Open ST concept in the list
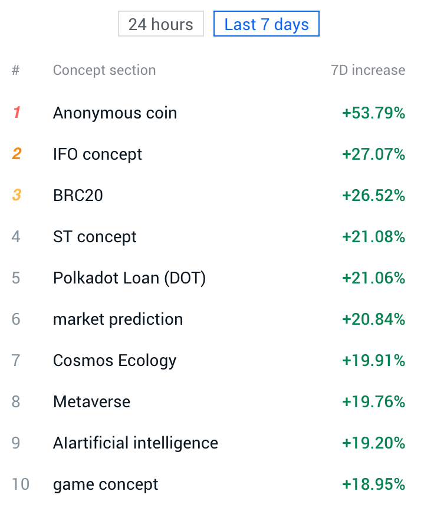 pos(209,236)
